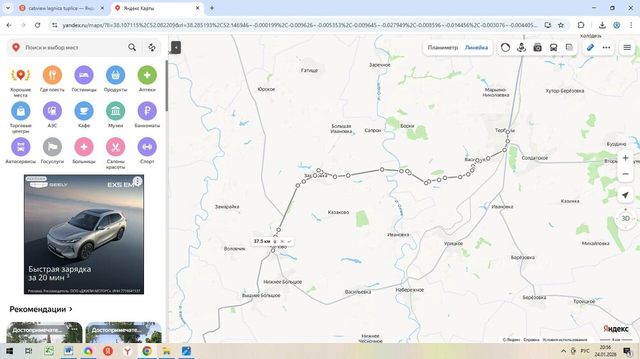The image size is (640, 359).
Task: Select the АЗС category icon
Action: (52, 111)
